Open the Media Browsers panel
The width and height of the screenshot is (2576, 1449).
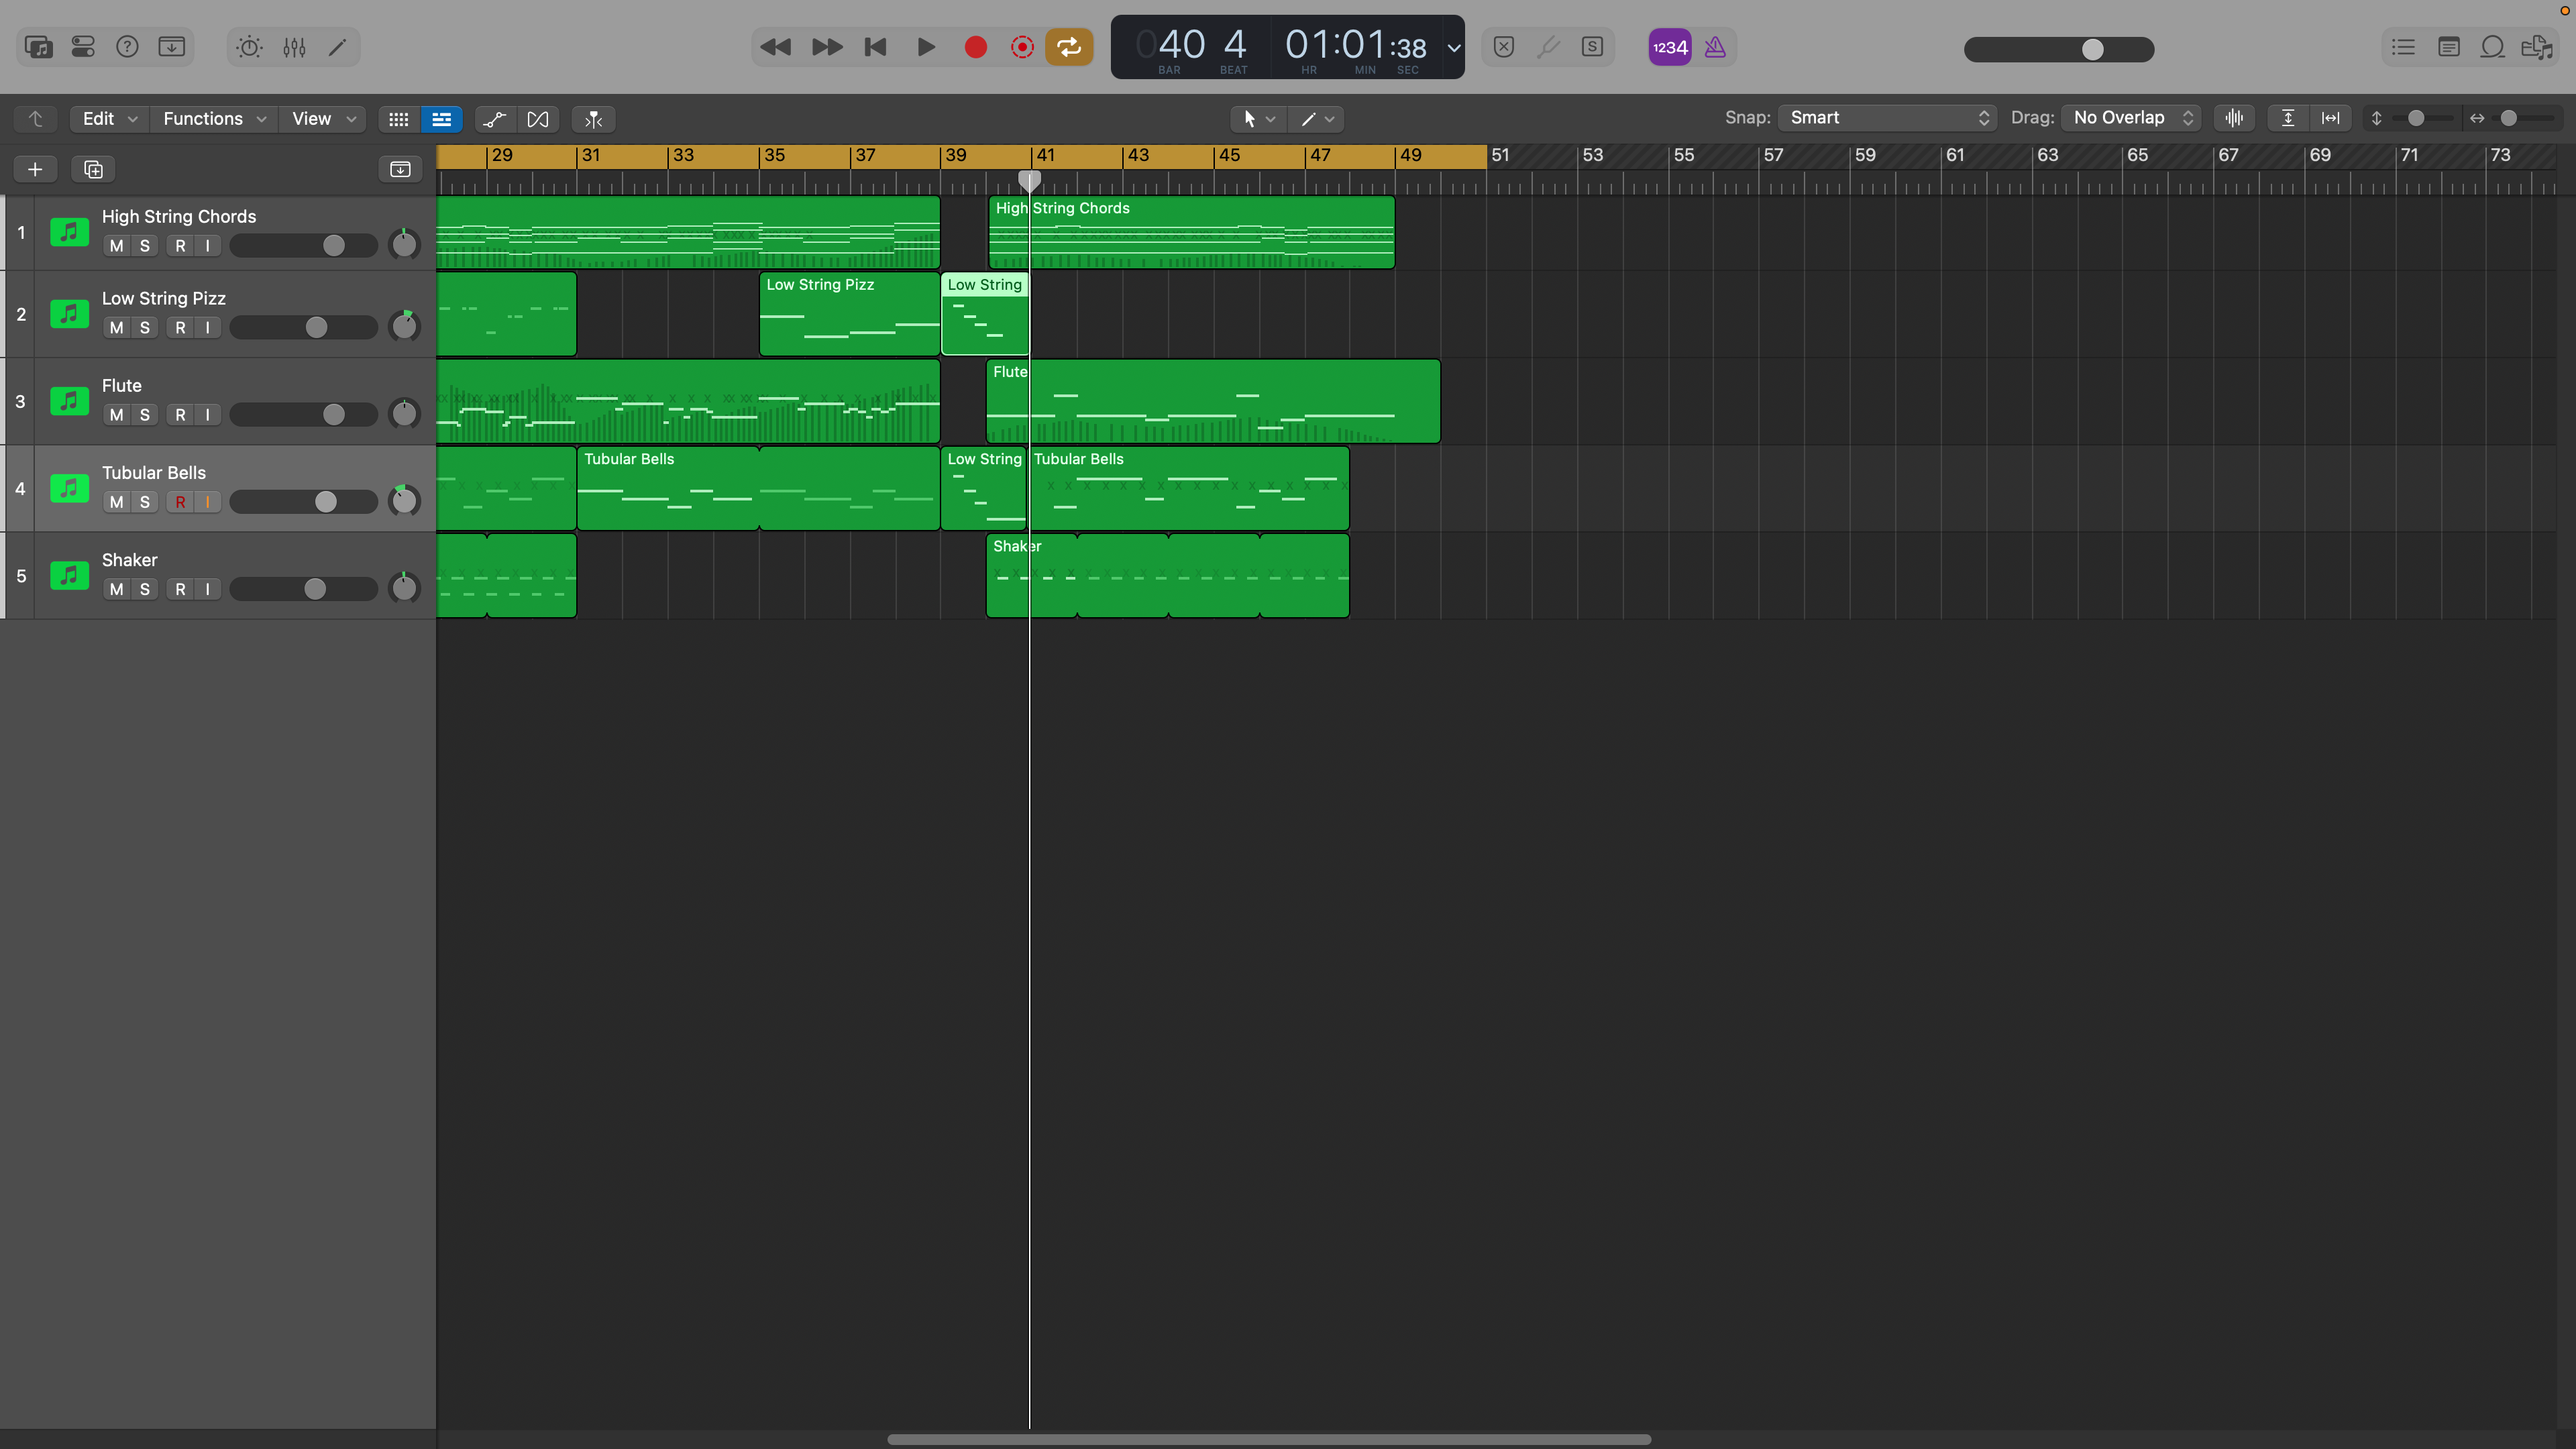2538,47
